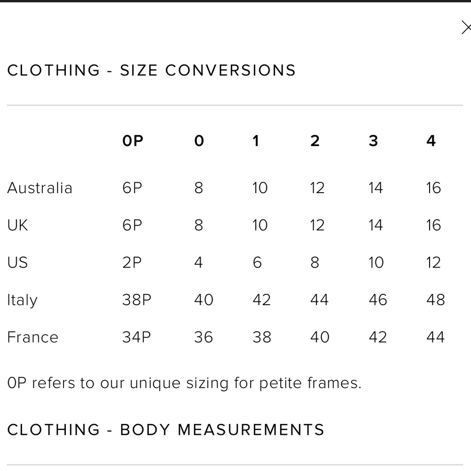The height and width of the screenshot is (471, 471).
Task: Select the 38P value in the Italy row
Action: [x=137, y=300]
